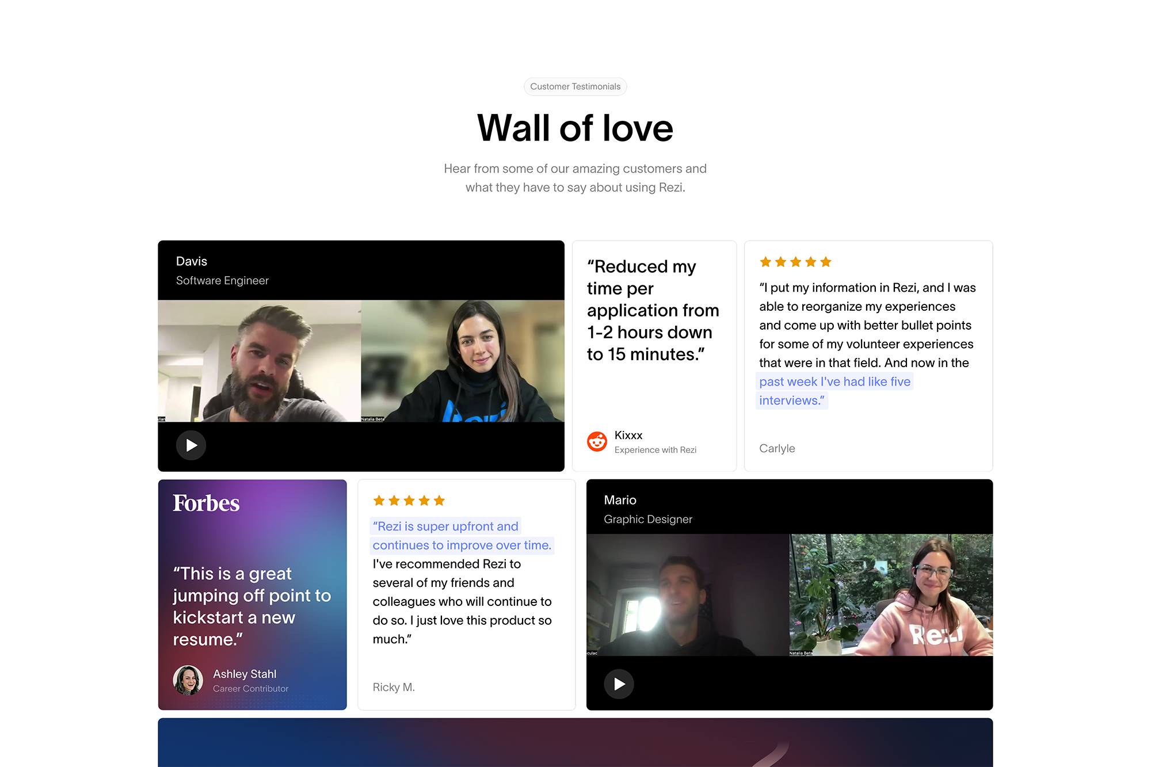
Task: Click the star rating on Ricky M.'s review
Action: pos(409,501)
